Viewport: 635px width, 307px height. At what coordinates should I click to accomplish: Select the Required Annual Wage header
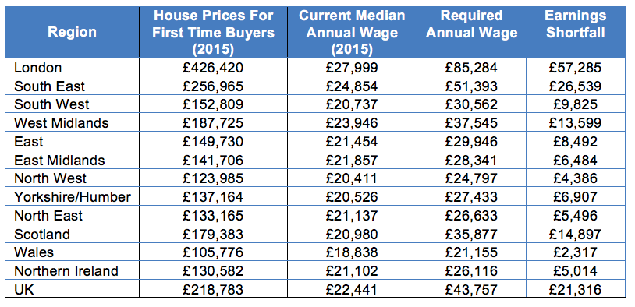[x=471, y=24]
